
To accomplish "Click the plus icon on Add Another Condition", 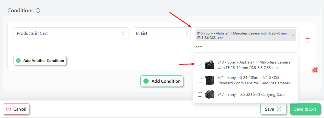I will [18, 61].
